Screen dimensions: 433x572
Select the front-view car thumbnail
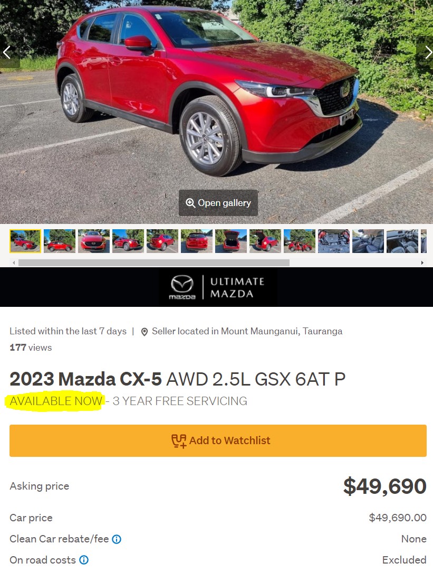point(93,241)
